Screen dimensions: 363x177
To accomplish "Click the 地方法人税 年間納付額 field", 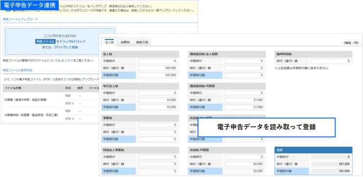I will pos(158,107).
